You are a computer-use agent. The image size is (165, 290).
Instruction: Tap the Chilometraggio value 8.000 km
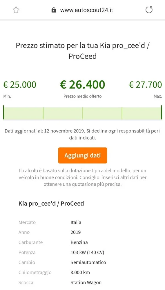[x=80, y=272]
